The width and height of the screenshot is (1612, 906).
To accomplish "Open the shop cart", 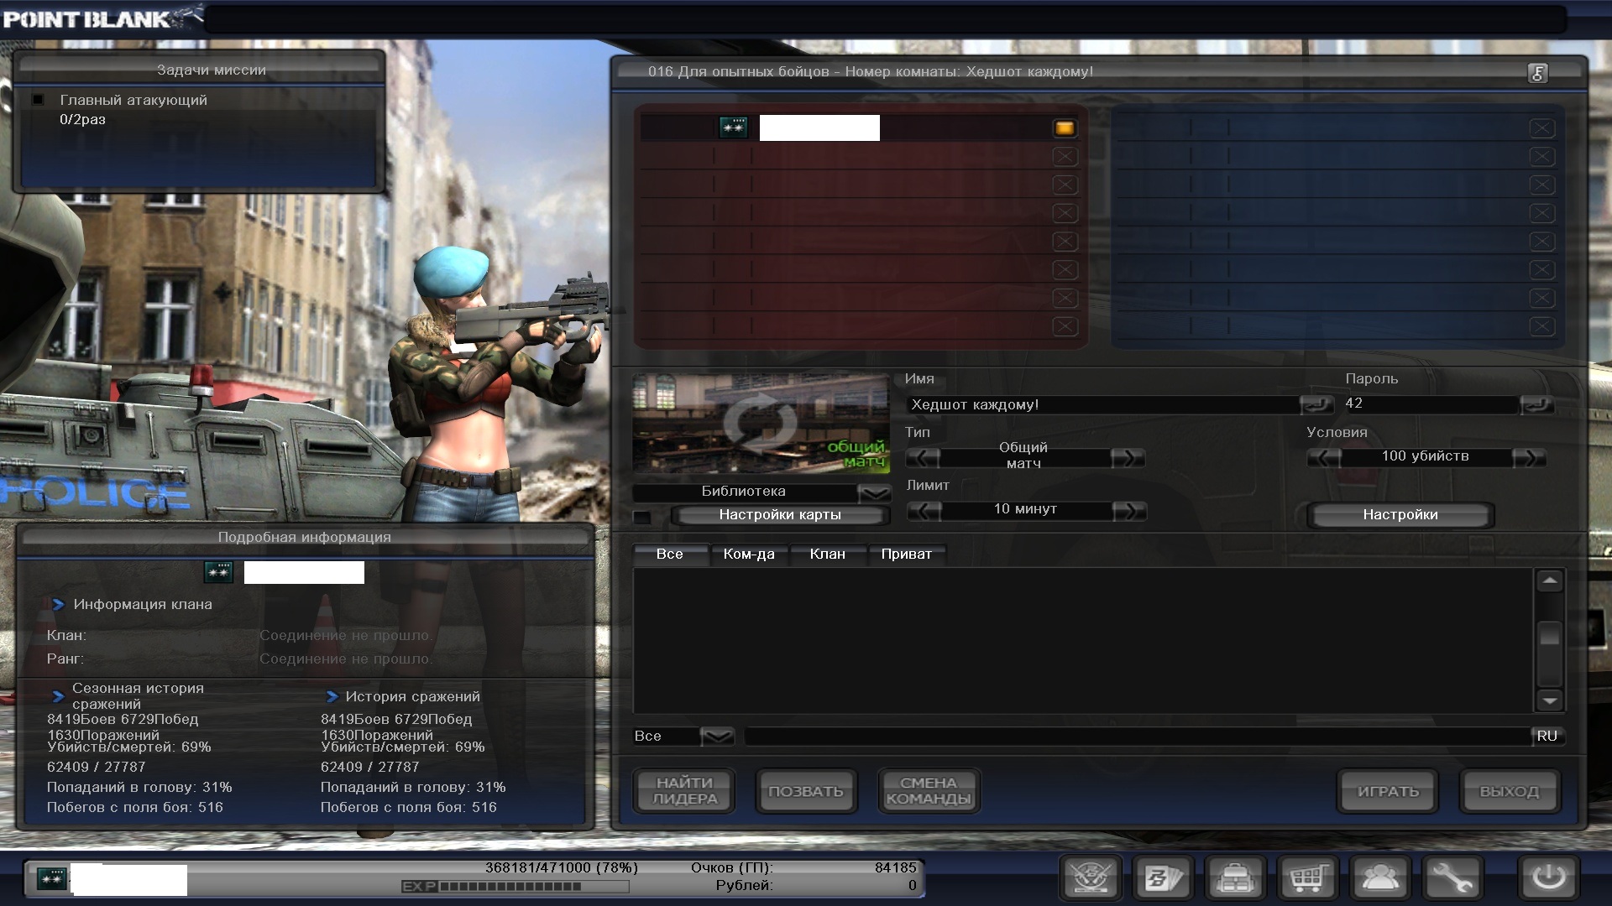I will (x=1308, y=878).
